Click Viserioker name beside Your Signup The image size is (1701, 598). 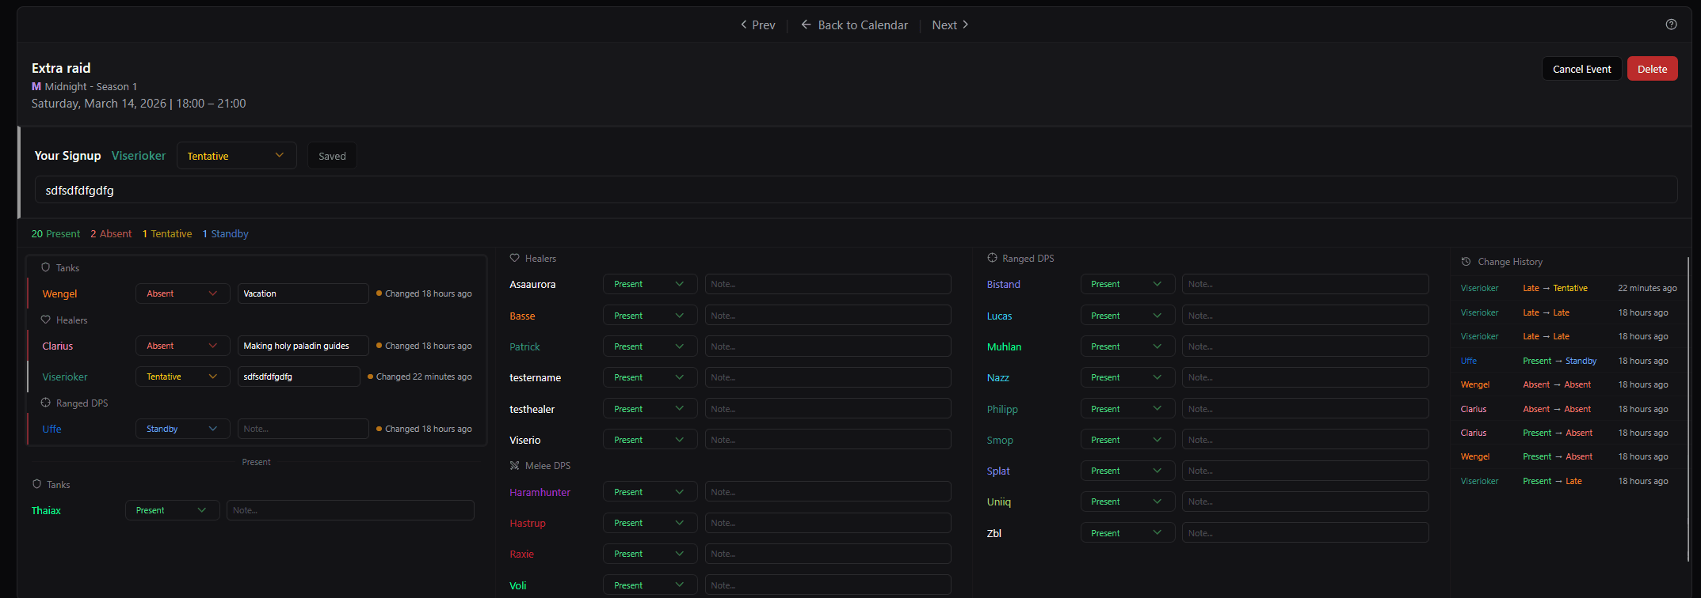(x=139, y=155)
